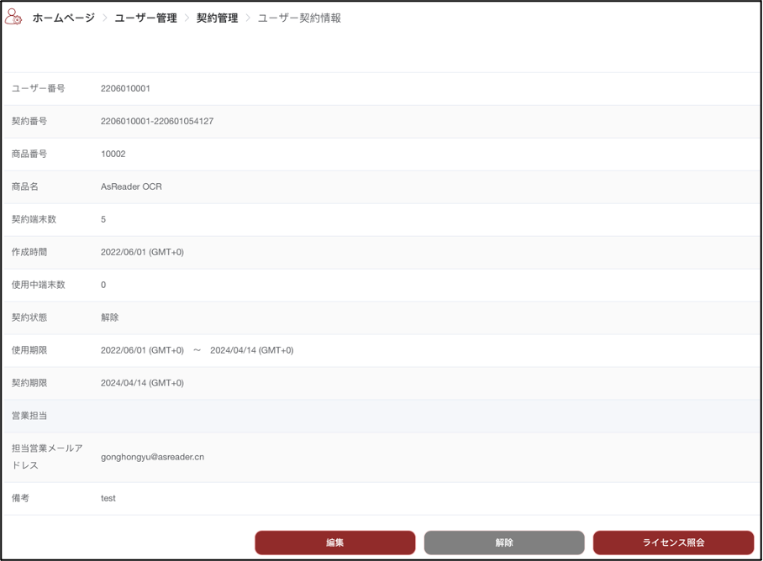Go to ホームページ breadcrumb link
The height and width of the screenshot is (561, 763).
(63, 18)
